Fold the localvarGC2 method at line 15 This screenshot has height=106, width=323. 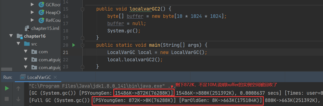(x=82, y=9)
